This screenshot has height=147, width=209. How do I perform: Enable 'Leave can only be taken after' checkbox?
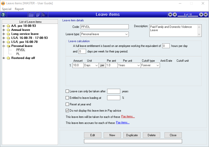[67, 91]
